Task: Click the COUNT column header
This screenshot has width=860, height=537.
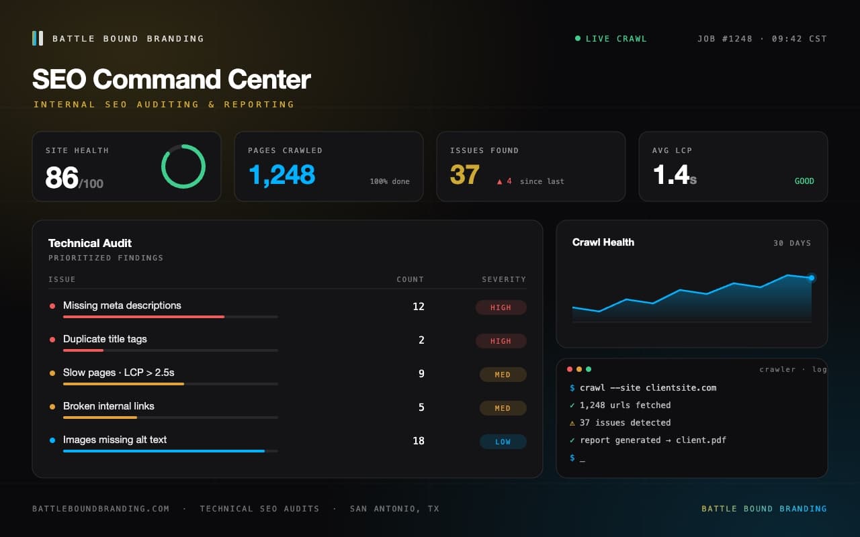Action: tap(411, 279)
